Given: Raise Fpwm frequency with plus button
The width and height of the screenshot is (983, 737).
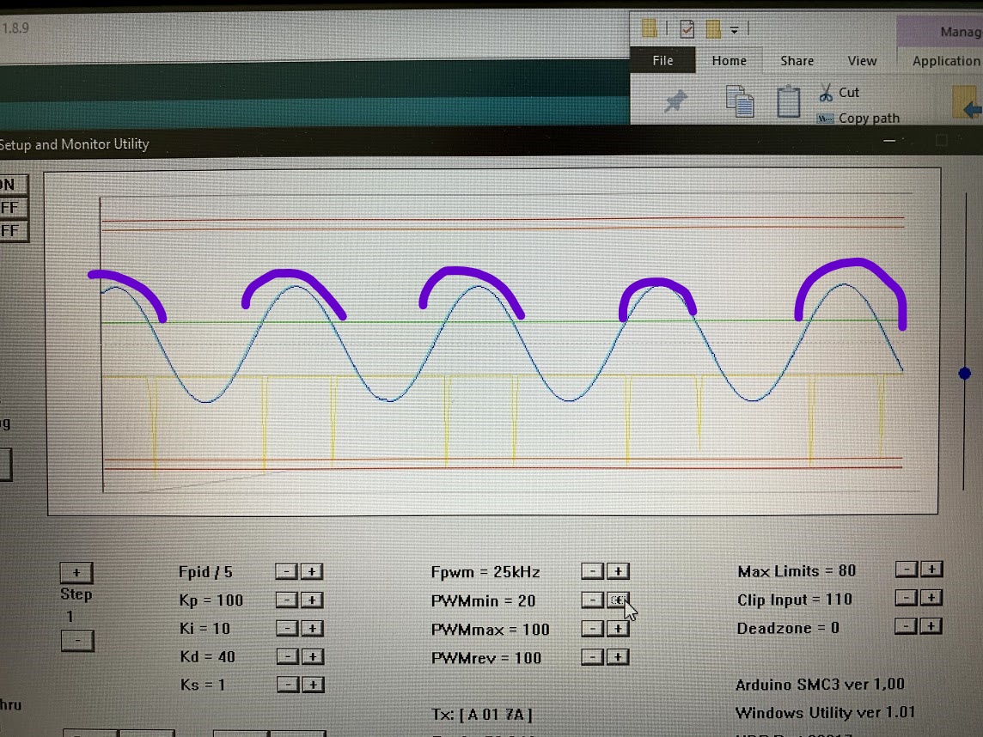Looking at the screenshot, I should pos(618,571).
